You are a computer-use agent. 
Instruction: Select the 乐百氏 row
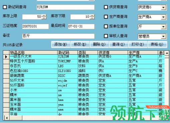[x=84, y=66]
